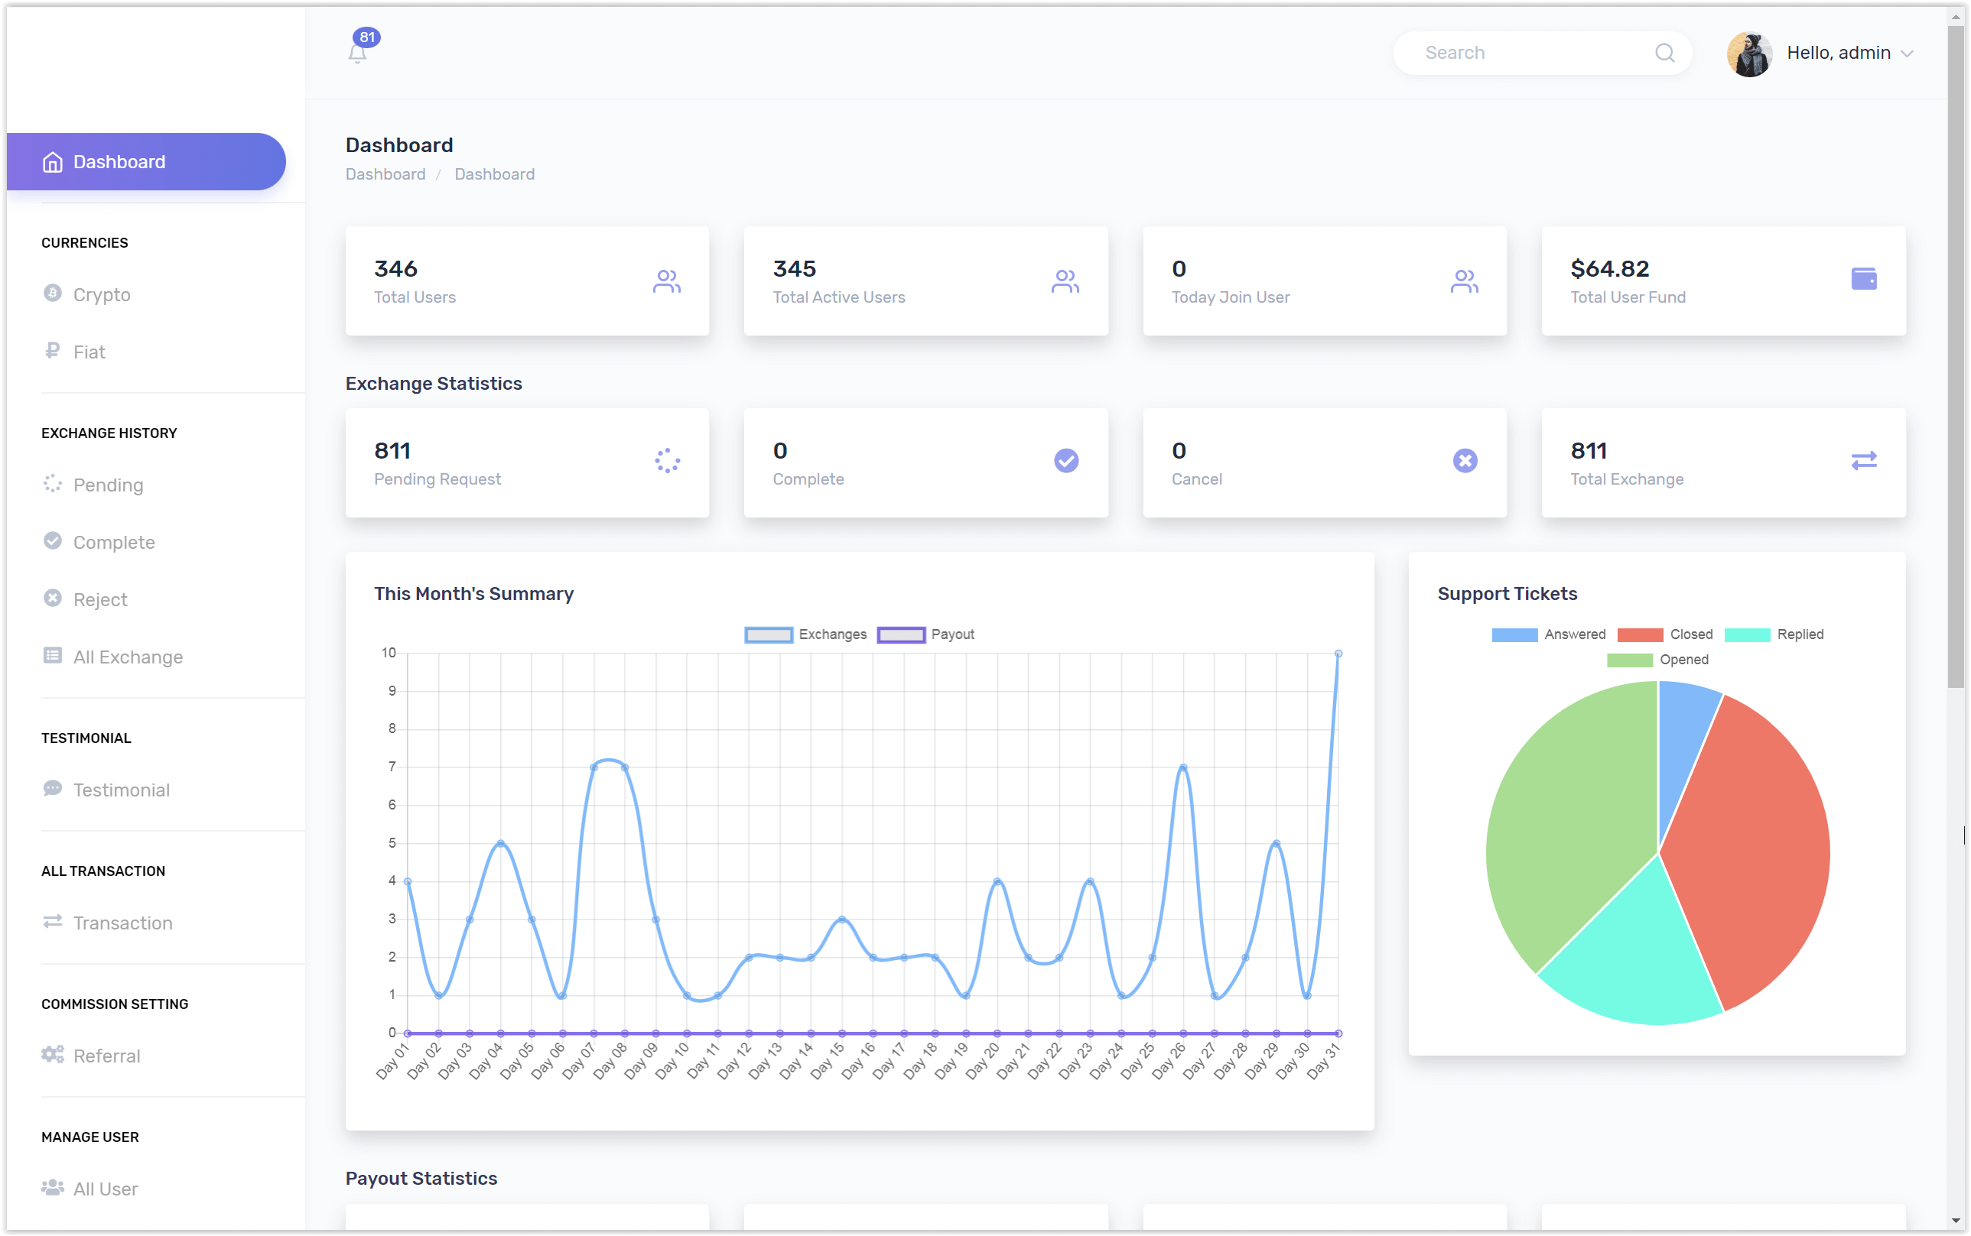Image resolution: width=1971 pixels, height=1236 pixels.
Task: Click the search magnifier icon
Action: 1664,54
